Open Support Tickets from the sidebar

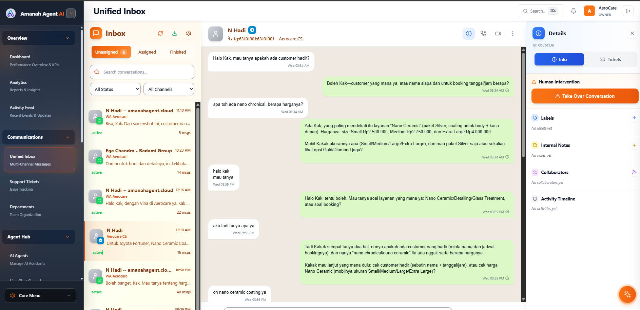(x=24, y=181)
